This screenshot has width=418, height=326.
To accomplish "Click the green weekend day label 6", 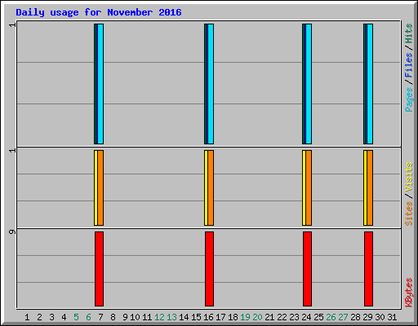I will [x=88, y=317].
